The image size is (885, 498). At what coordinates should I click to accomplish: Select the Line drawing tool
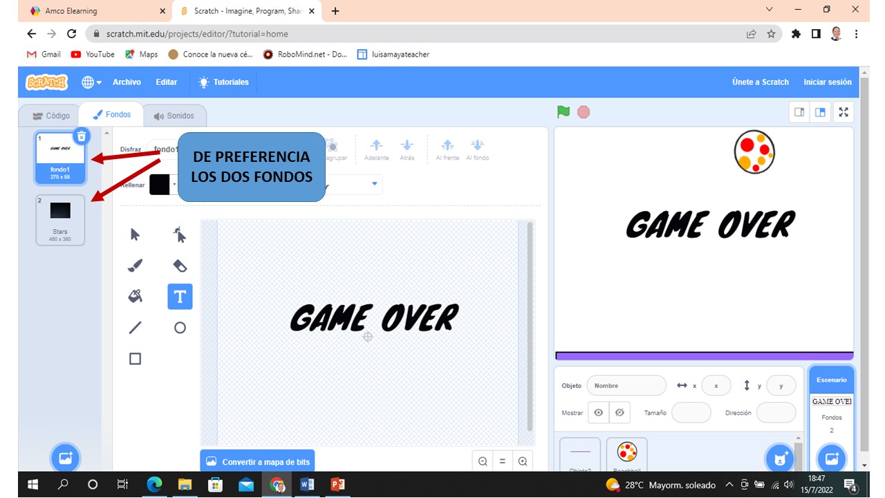point(136,328)
